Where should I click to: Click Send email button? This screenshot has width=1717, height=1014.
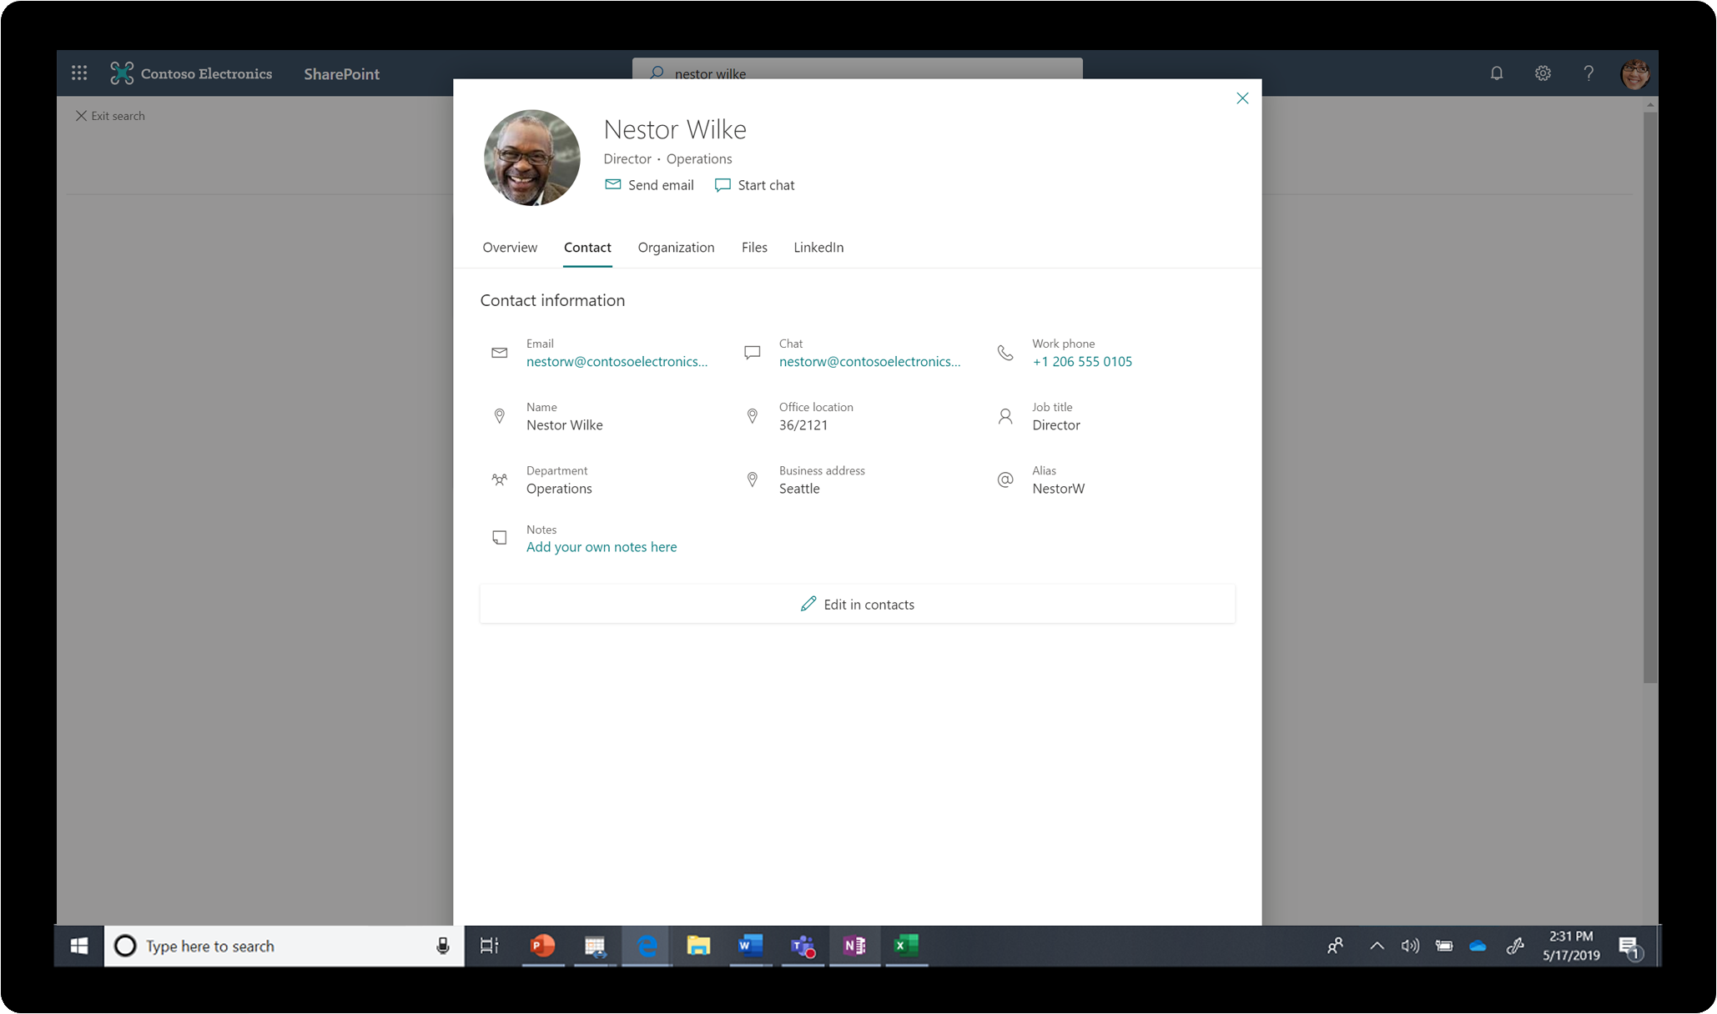[649, 185]
